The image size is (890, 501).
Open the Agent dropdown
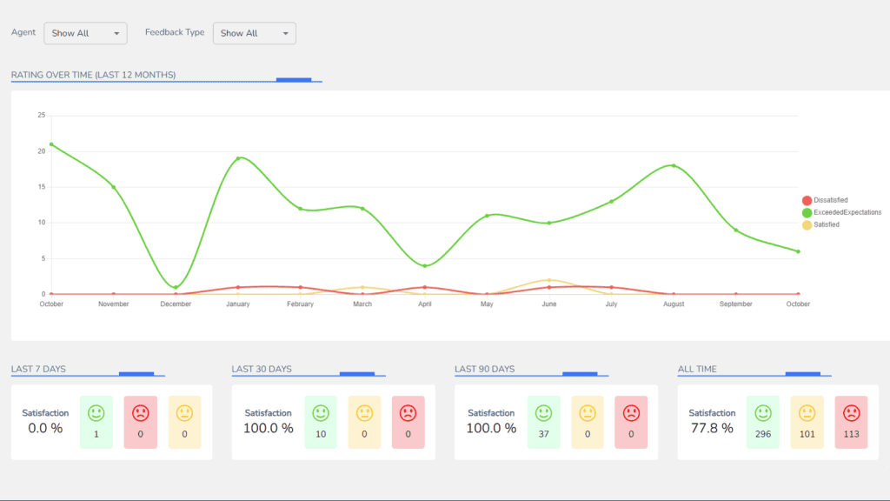pos(85,33)
